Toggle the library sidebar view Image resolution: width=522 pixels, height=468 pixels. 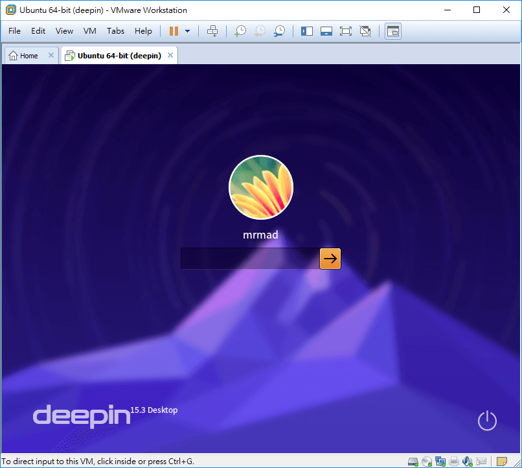pos(307,31)
